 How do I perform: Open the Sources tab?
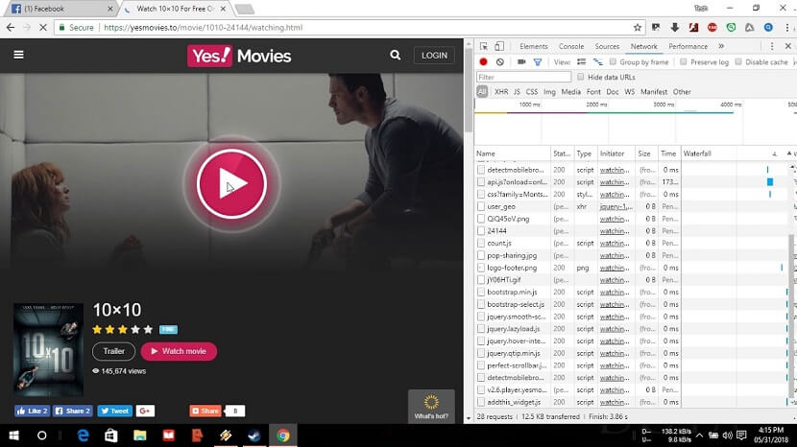tap(608, 46)
